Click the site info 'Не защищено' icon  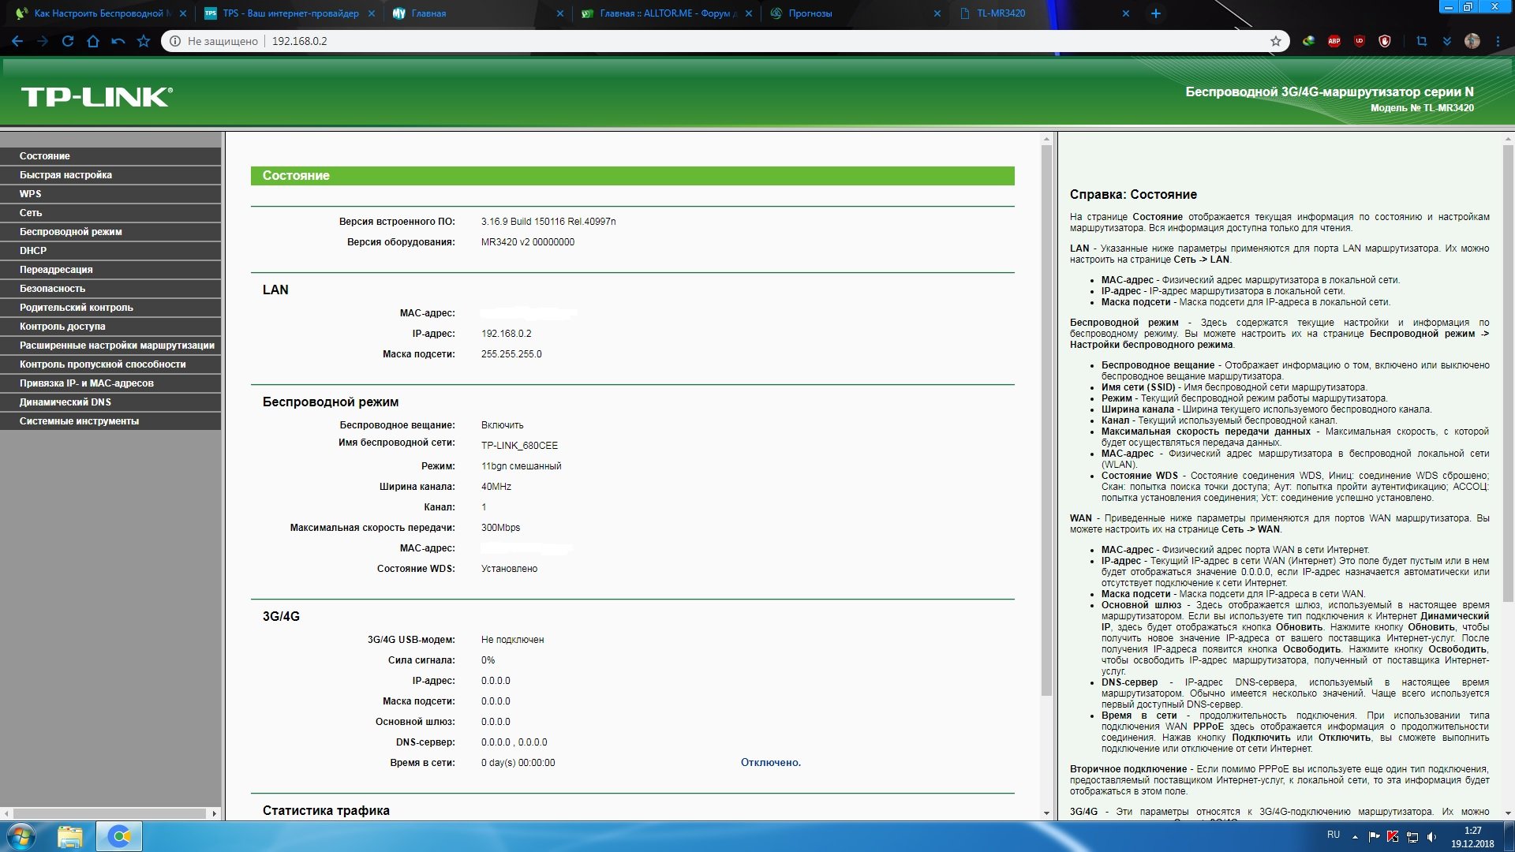coord(176,41)
